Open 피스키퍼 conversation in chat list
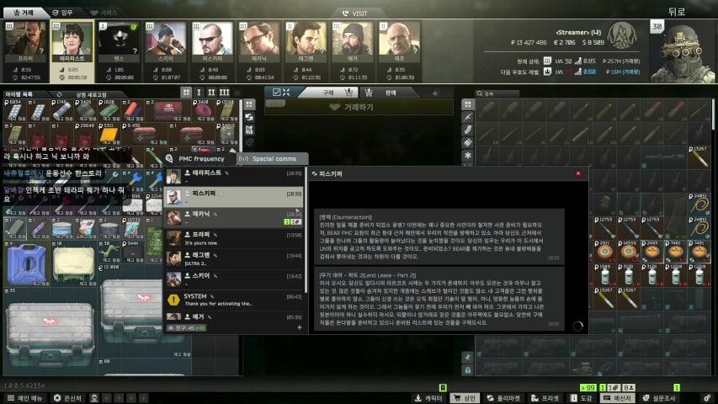This screenshot has width=718, height=404. click(x=235, y=196)
